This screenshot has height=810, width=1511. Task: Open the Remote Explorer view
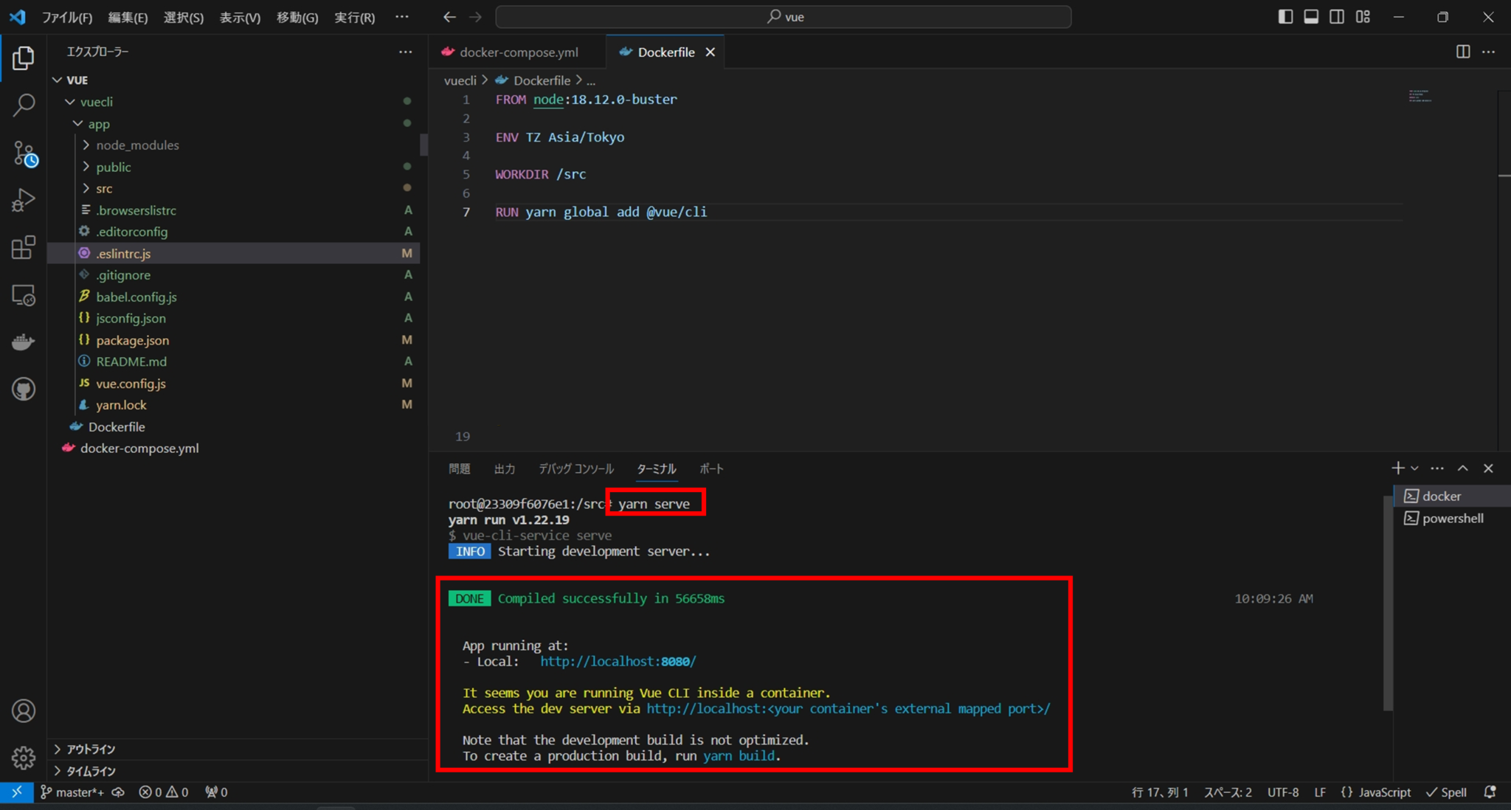(x=23, y=295)
